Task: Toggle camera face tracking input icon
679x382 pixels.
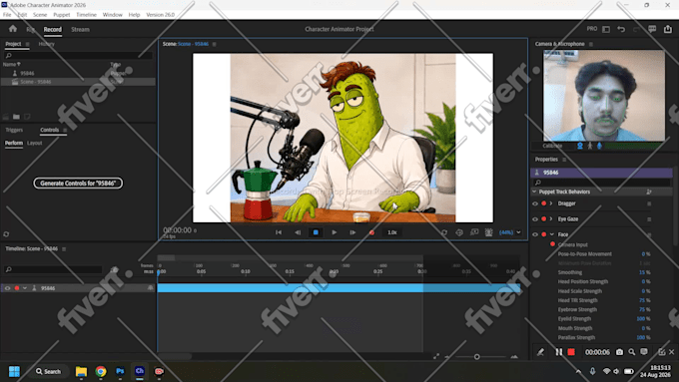Action: click(x=580, y=146)
